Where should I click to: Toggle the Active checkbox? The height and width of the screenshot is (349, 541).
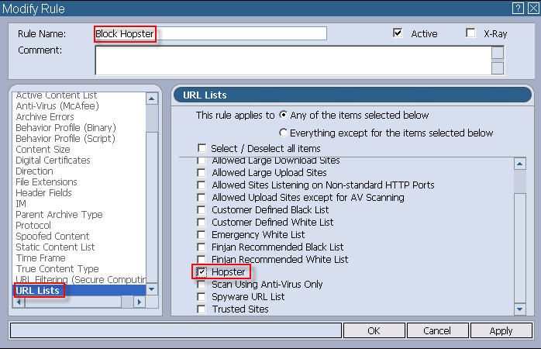[398, 33]
